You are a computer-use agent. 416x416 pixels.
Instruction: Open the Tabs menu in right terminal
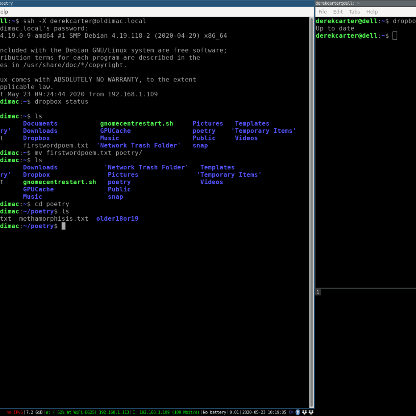tap(354, 12)
